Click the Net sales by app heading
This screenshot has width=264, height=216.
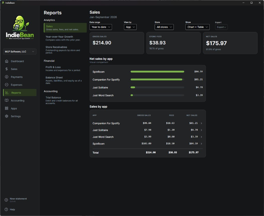101,59
